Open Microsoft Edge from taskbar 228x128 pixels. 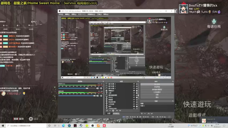pyautogui.click(x=64, y=125)
